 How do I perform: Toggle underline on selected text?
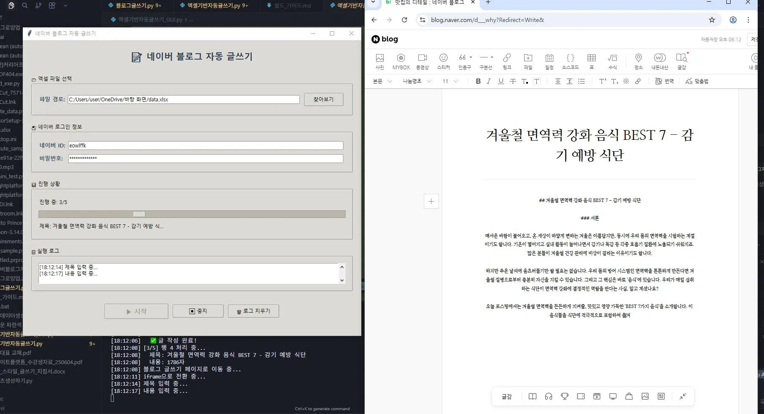501,81
